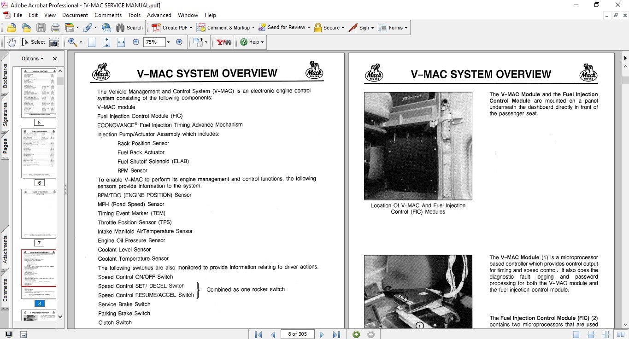629x339 pixels.
Task: Go to the first page
Action: [258, 334]
